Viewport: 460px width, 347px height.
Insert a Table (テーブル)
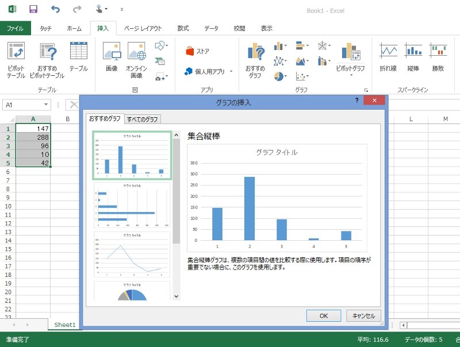(x=78, y=57)
